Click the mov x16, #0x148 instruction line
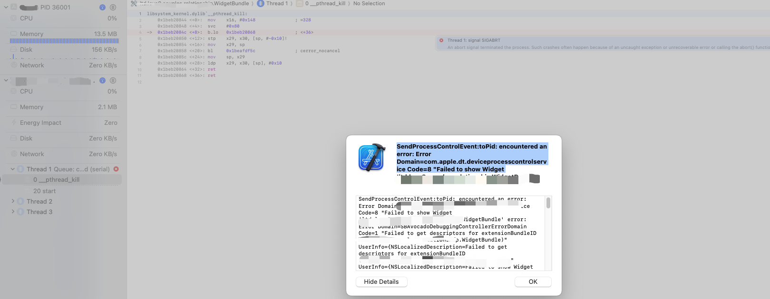Viewport: 770px width, 299px height. (234, 20)
